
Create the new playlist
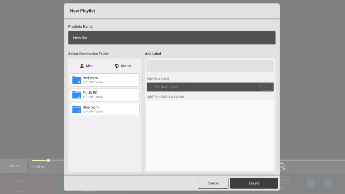click(254, 183)
